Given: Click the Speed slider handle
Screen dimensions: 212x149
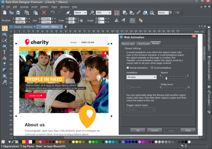Looking at the screenshot, I should coord(166,78).
